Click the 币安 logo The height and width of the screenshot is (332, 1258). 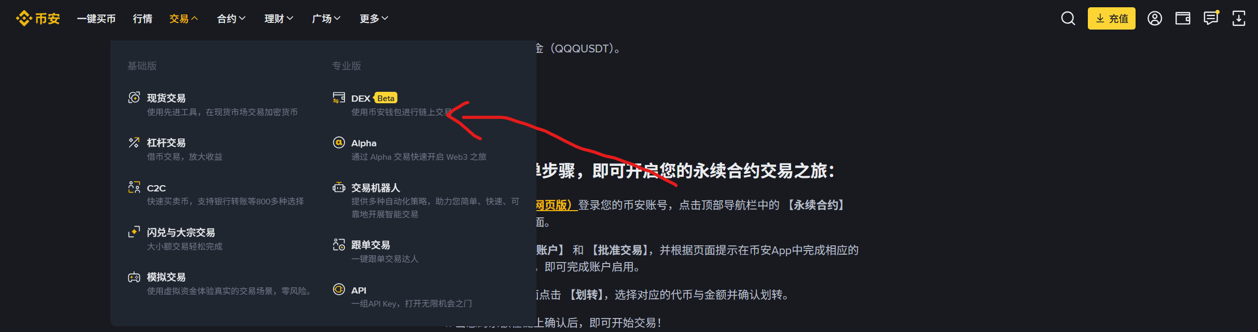coord(38,19)
